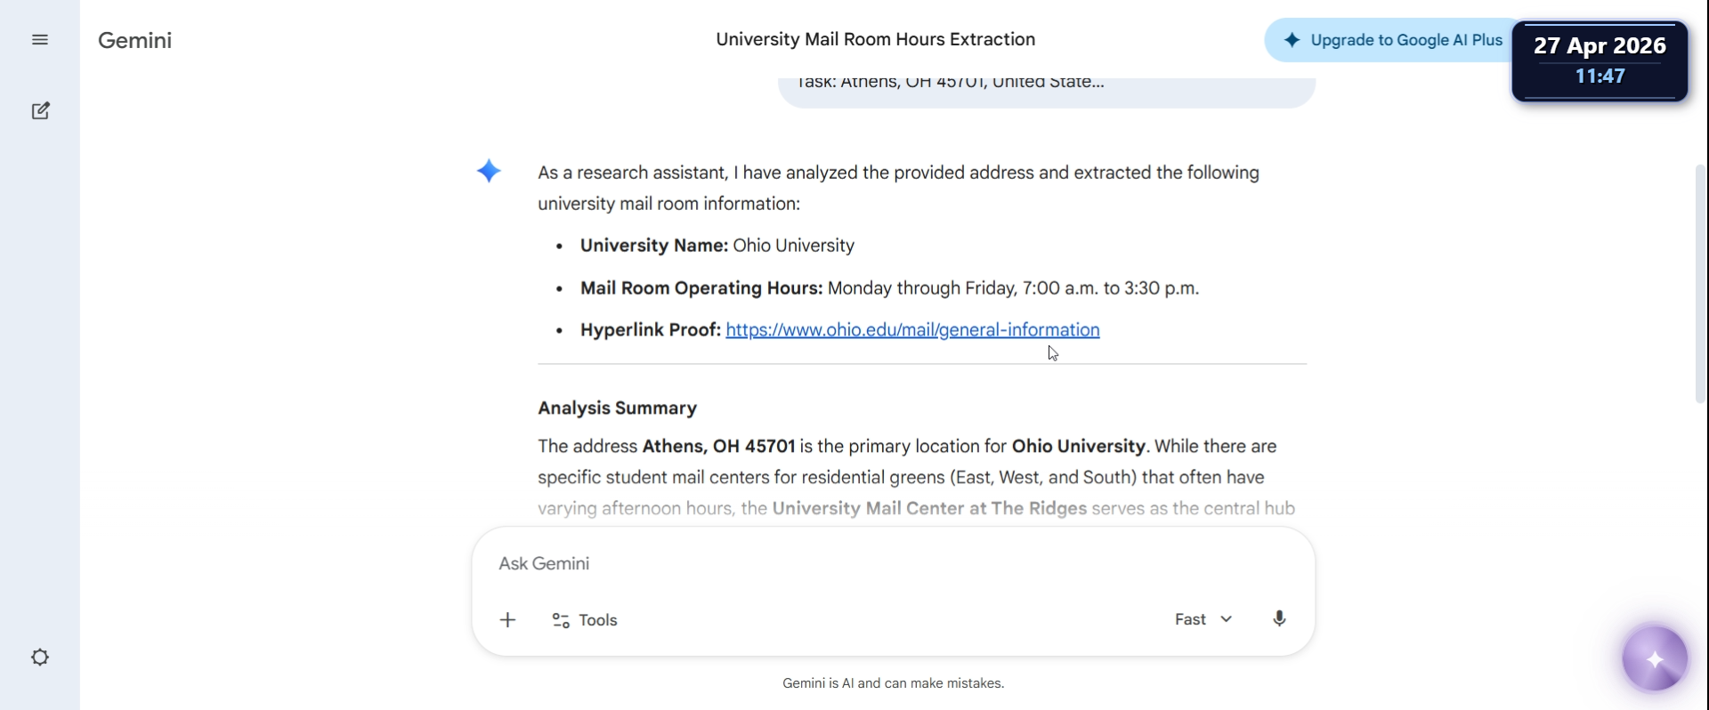The image size is (1709, 710).
Task: Click 'Mail Room Operating Hours:' text
Action: pos(701,288)
